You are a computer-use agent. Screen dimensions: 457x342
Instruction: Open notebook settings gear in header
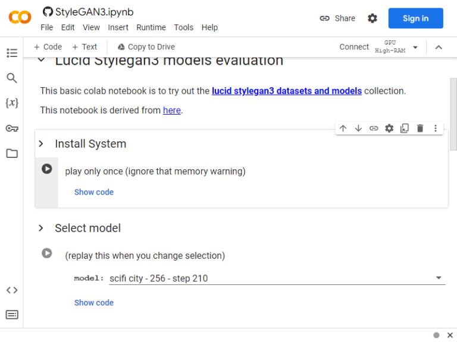372,18
